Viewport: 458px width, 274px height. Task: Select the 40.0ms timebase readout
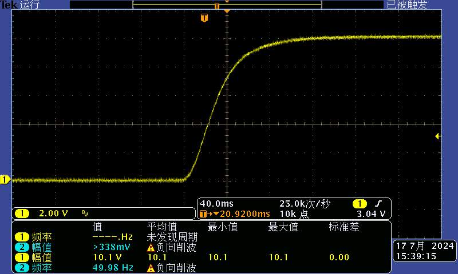tap(217, 204)
